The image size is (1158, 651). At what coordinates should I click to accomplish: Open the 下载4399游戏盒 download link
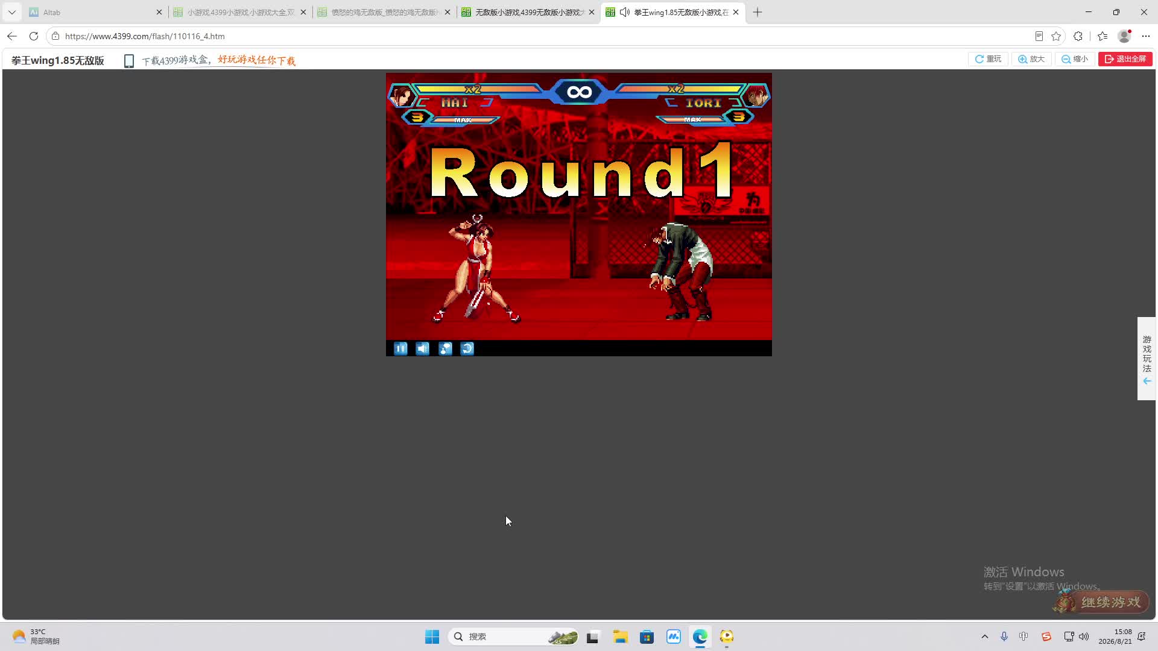[218, 60]
